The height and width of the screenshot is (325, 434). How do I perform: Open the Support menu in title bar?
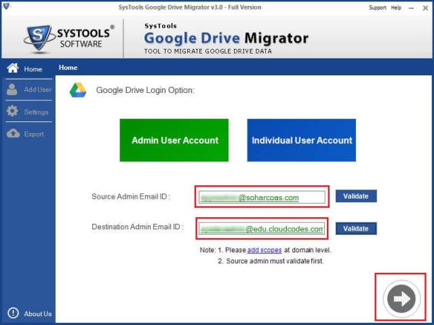pyautogui.click(x=377, y=7)
